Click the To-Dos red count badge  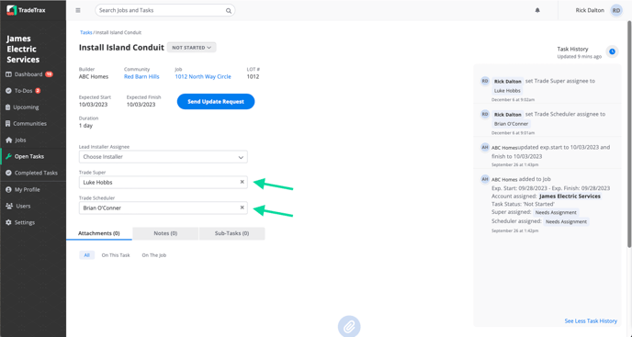pos(38,91)
